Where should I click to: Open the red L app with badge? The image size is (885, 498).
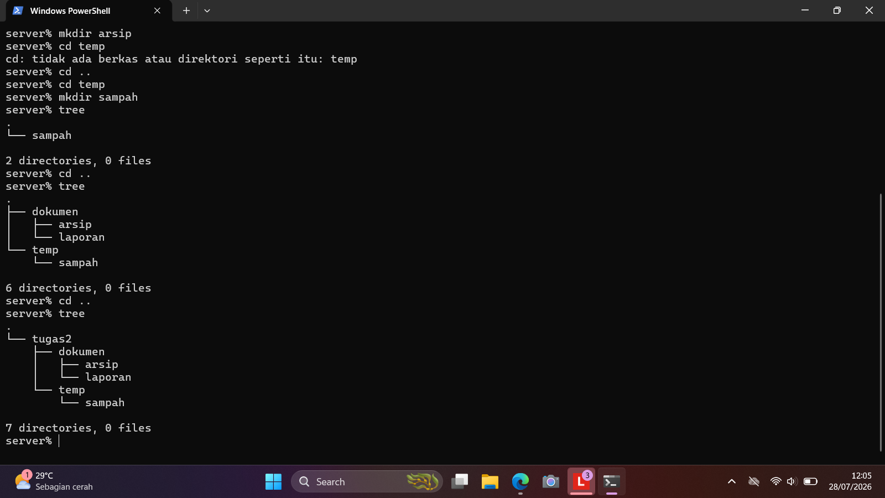(581, 481)
